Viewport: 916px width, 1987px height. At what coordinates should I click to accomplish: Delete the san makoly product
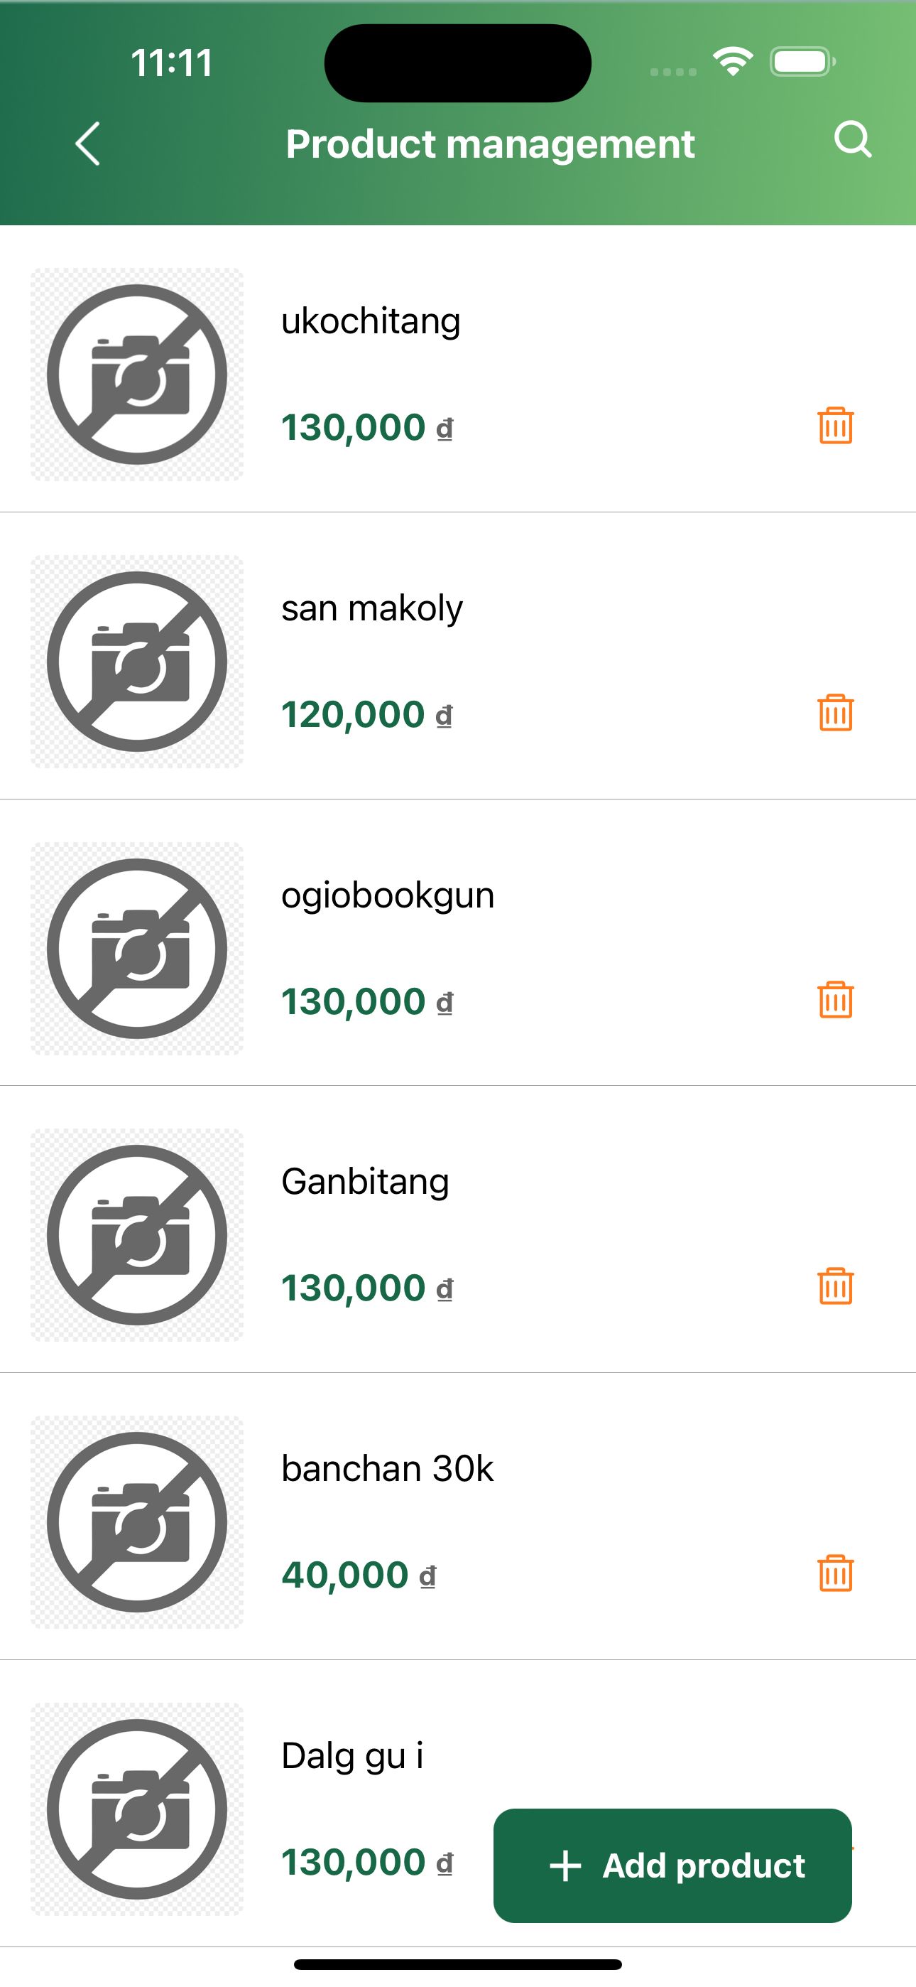[x=835, y=713]
